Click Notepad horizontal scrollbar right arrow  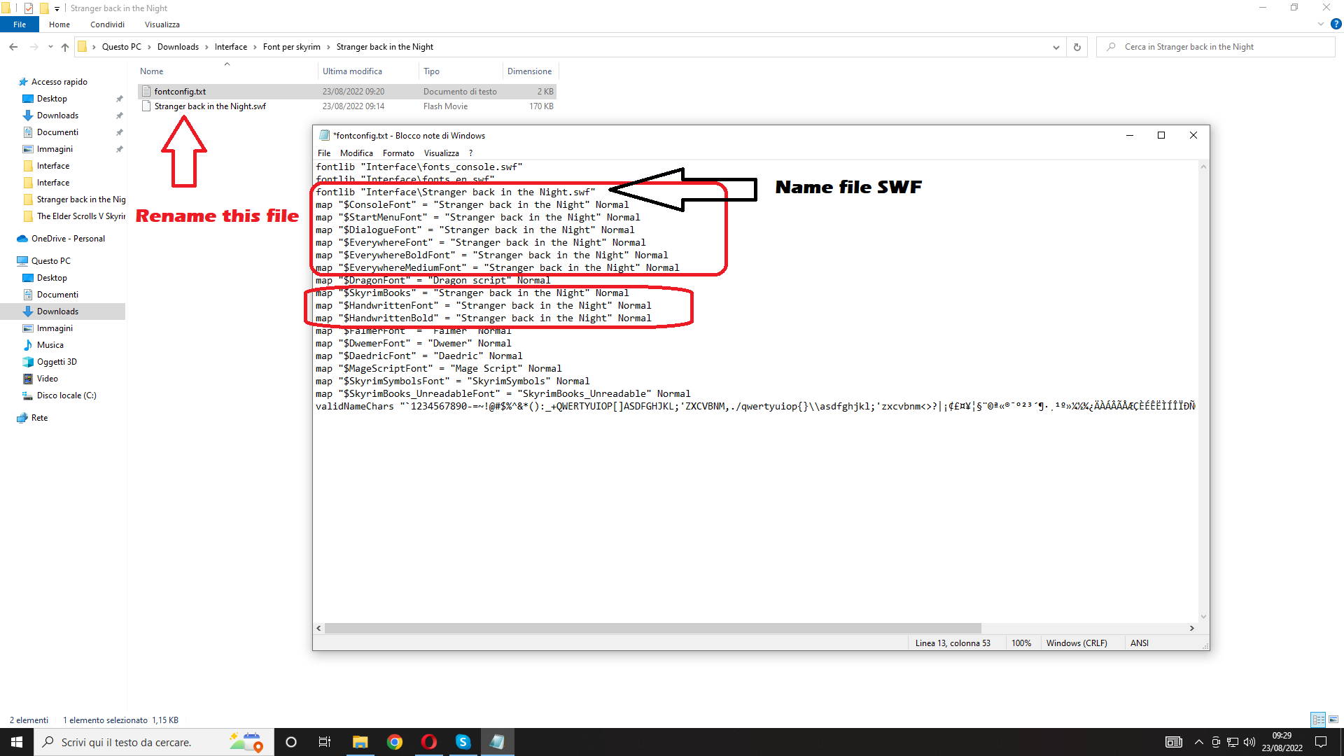1192,629
